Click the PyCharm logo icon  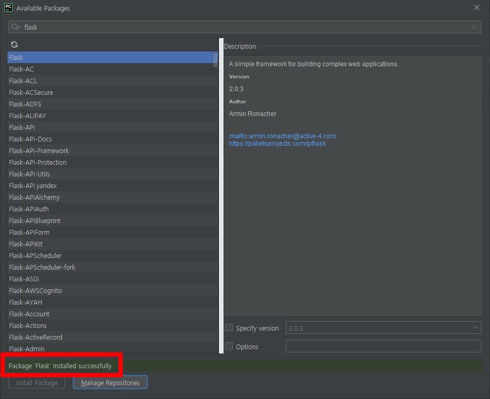click(x=8, y=7)
